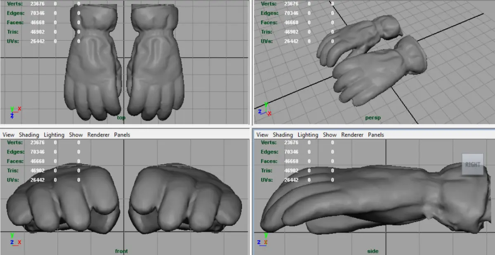Click 'Verts:' label in top view HUD

point(15,4)
